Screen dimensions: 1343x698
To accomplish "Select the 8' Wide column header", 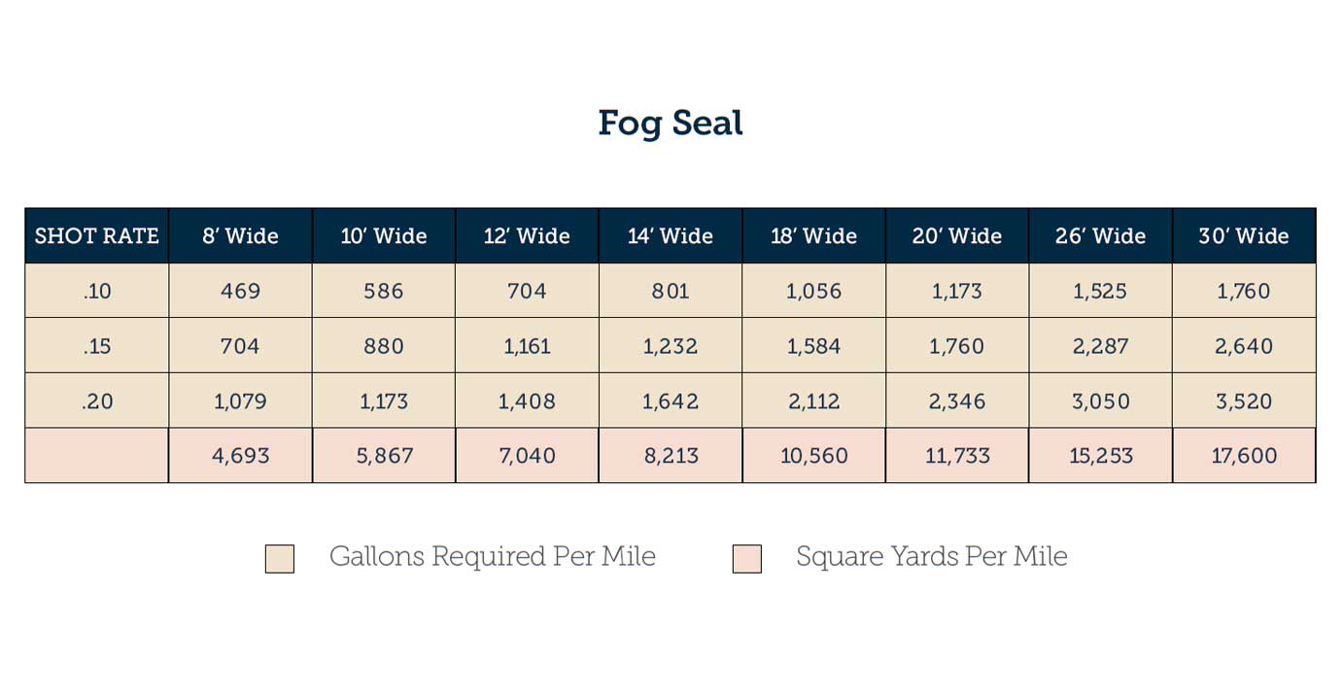I will pos(241,235).
